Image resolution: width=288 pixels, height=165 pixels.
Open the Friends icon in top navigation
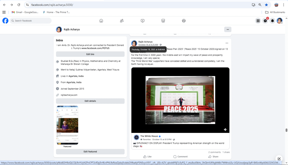point(122,21)
